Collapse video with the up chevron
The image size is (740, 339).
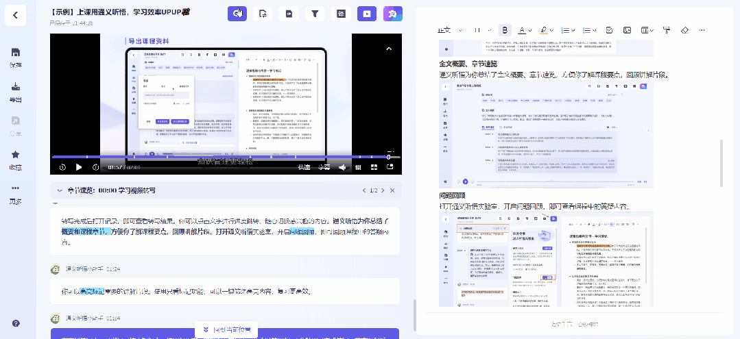[x=389, y=48]
